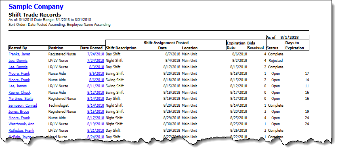
Task: Click Registered Nurse cell in Jones, Bruce row
Action: click(62, 112)
